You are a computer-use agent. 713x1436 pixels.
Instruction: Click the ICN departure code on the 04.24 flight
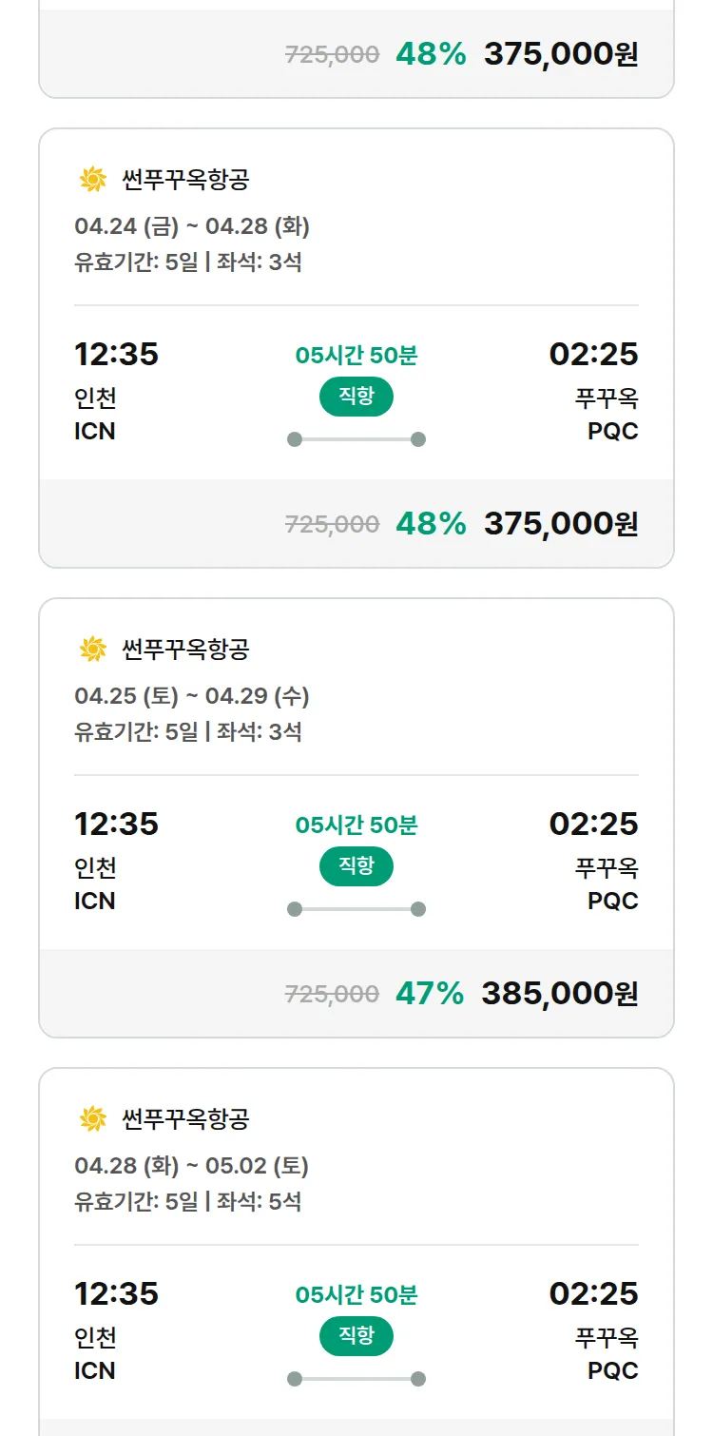(95, 432)
